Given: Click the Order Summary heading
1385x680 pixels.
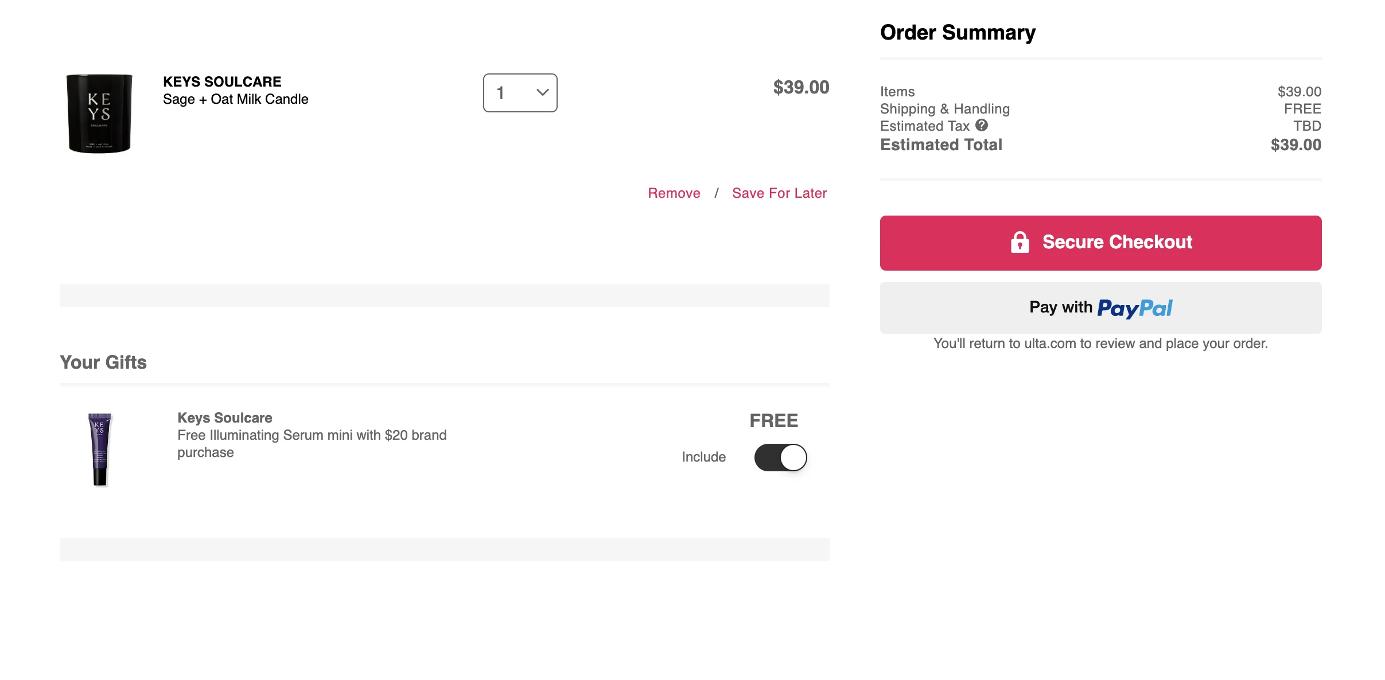Looking at the screenshot, I should (x=958, y=33).
